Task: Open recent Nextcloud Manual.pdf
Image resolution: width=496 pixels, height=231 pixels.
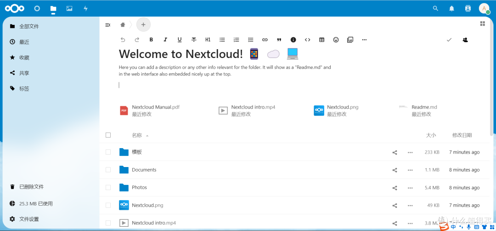Action: (x=150, y=110)
